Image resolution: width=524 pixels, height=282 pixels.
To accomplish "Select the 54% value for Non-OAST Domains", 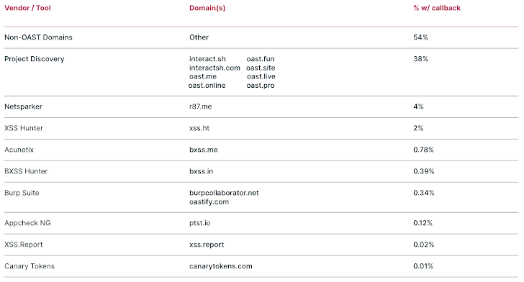I will pyautogui.click(x=420, y=37).
